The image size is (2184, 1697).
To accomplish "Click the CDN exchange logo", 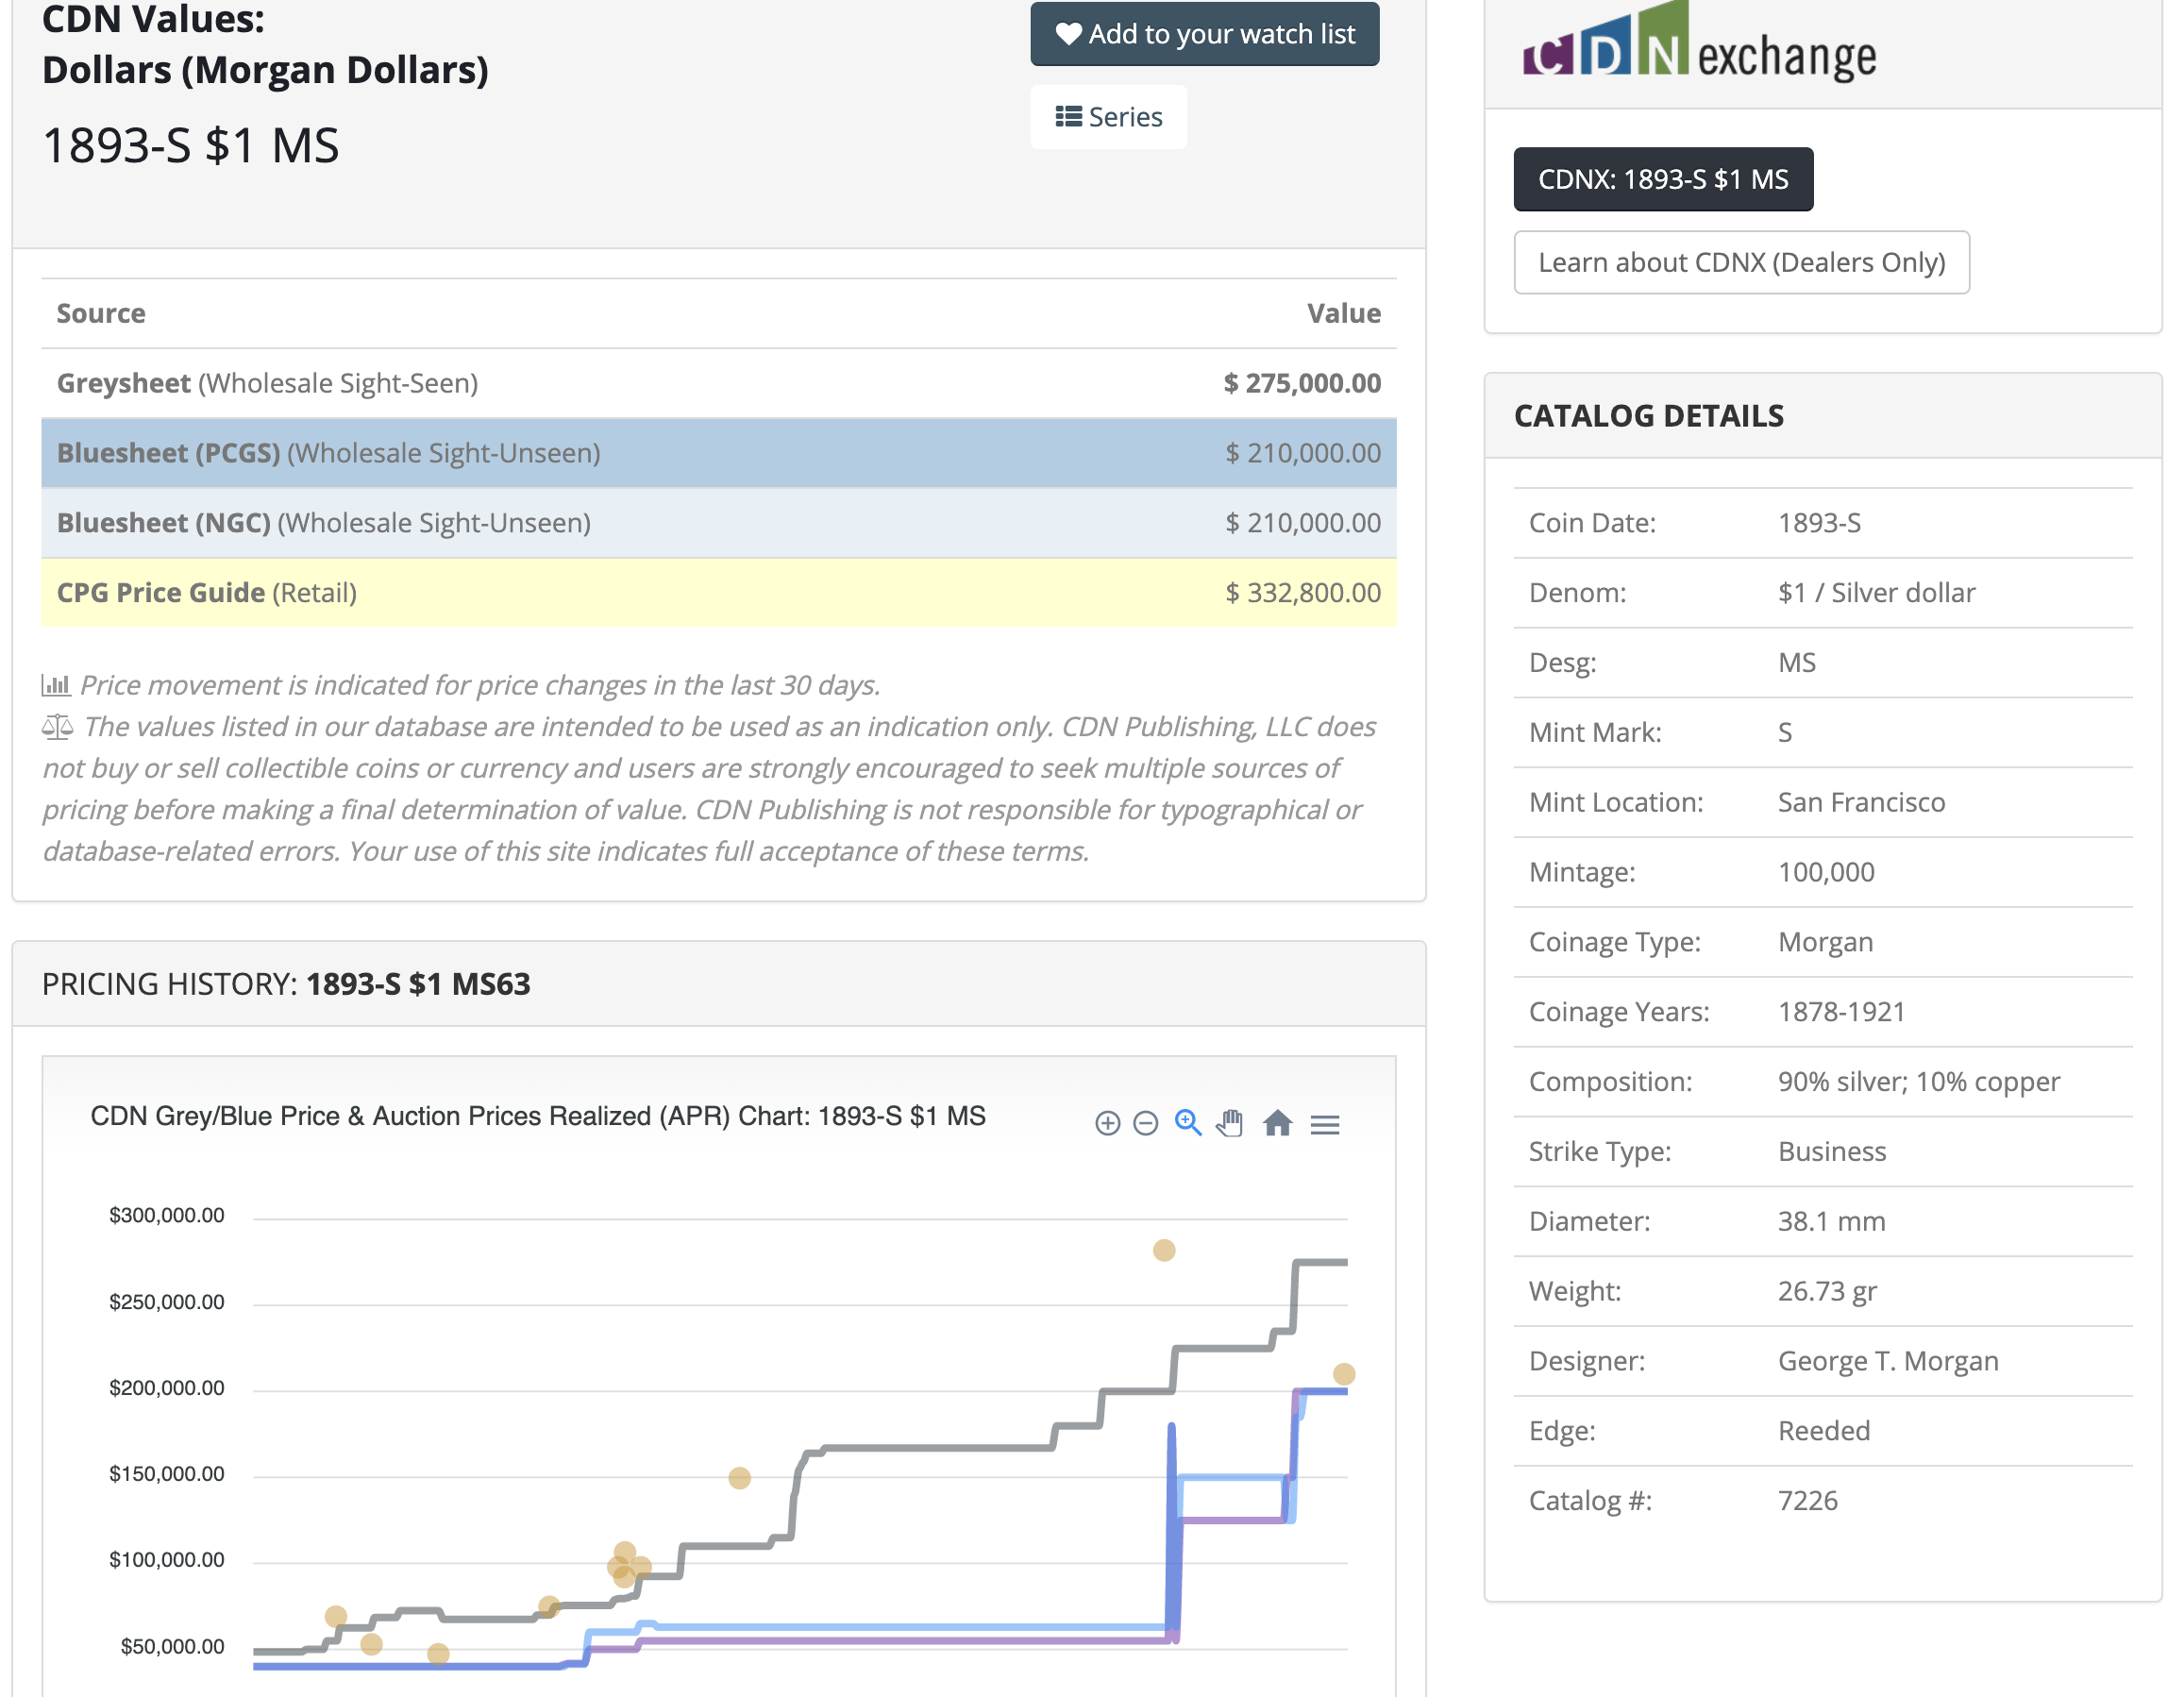I will (1699, 42).
